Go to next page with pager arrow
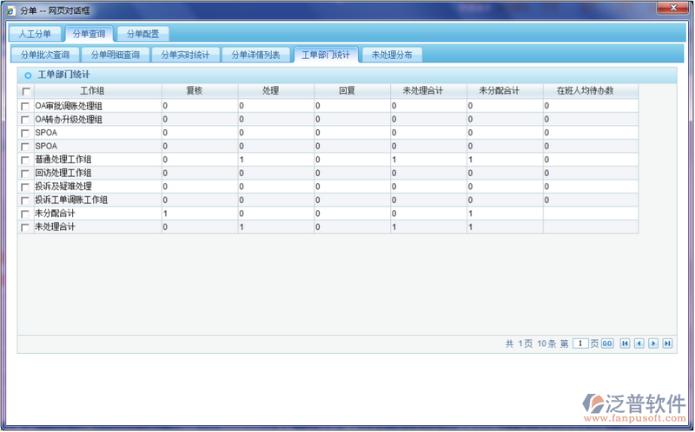Viewport: 695px width, 432px height. [x=653, y=344]
